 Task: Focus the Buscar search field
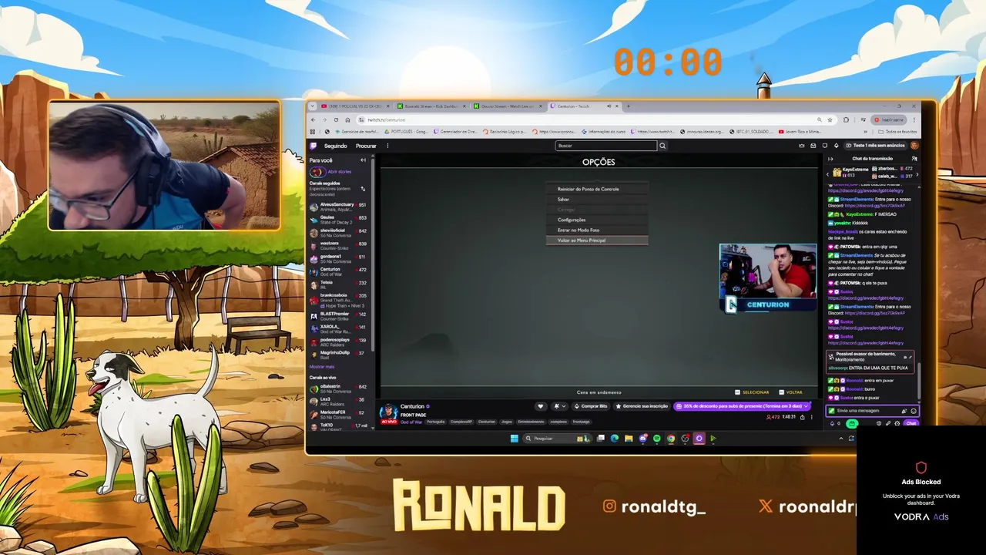tap(606, 146)
